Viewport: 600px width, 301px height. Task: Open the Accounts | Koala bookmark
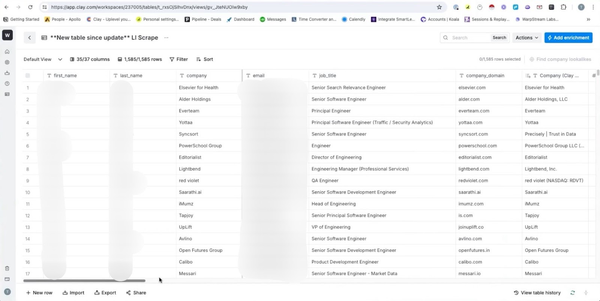pyautogui.click(x=440, y=19)
